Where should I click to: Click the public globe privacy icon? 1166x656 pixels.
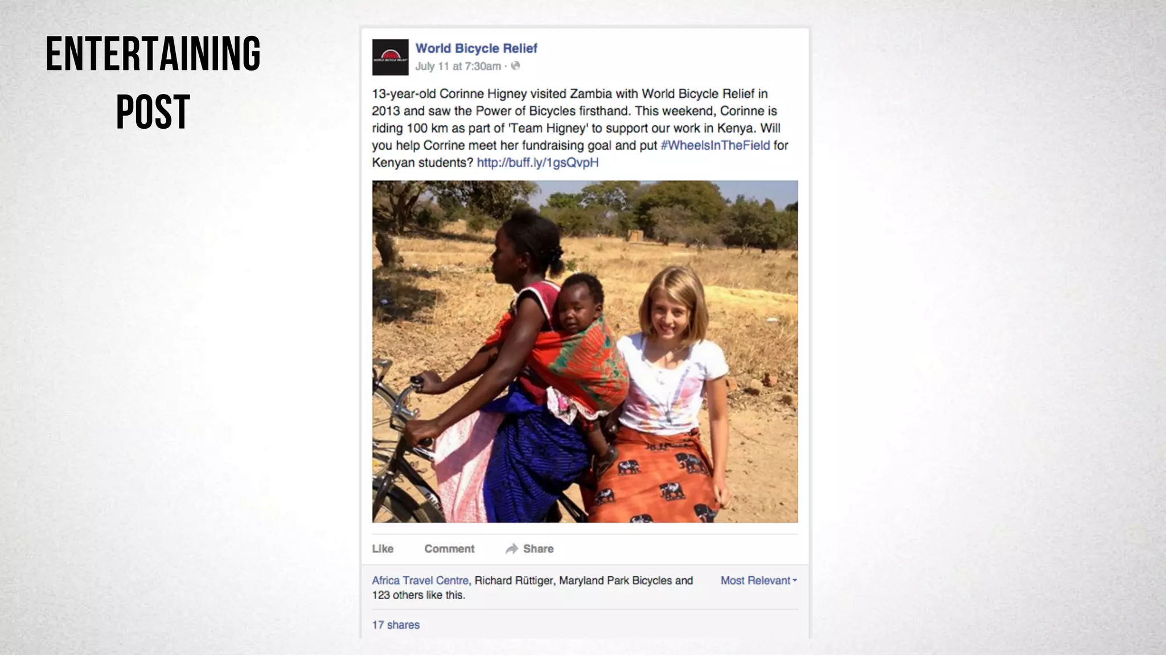(x=515, y=66)
